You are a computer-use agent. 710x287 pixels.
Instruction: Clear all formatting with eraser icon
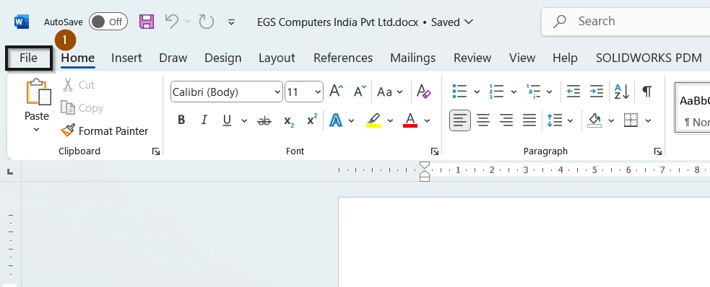(x=423, y=92)
